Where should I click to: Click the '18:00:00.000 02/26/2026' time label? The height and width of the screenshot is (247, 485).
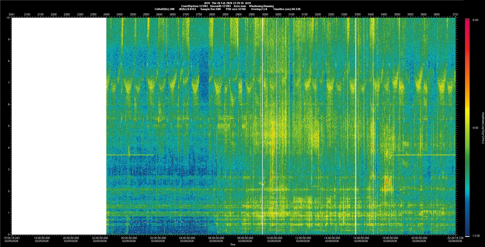(390, 239)
